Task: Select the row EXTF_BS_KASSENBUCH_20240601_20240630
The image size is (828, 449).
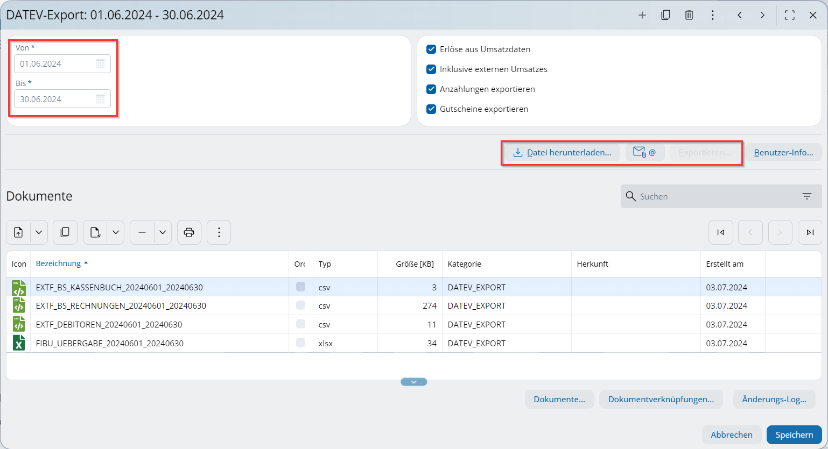Action: coord(414,287)
